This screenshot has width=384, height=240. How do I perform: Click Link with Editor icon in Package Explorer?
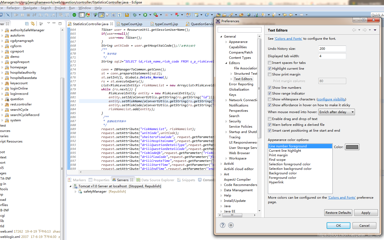[33, 24]
